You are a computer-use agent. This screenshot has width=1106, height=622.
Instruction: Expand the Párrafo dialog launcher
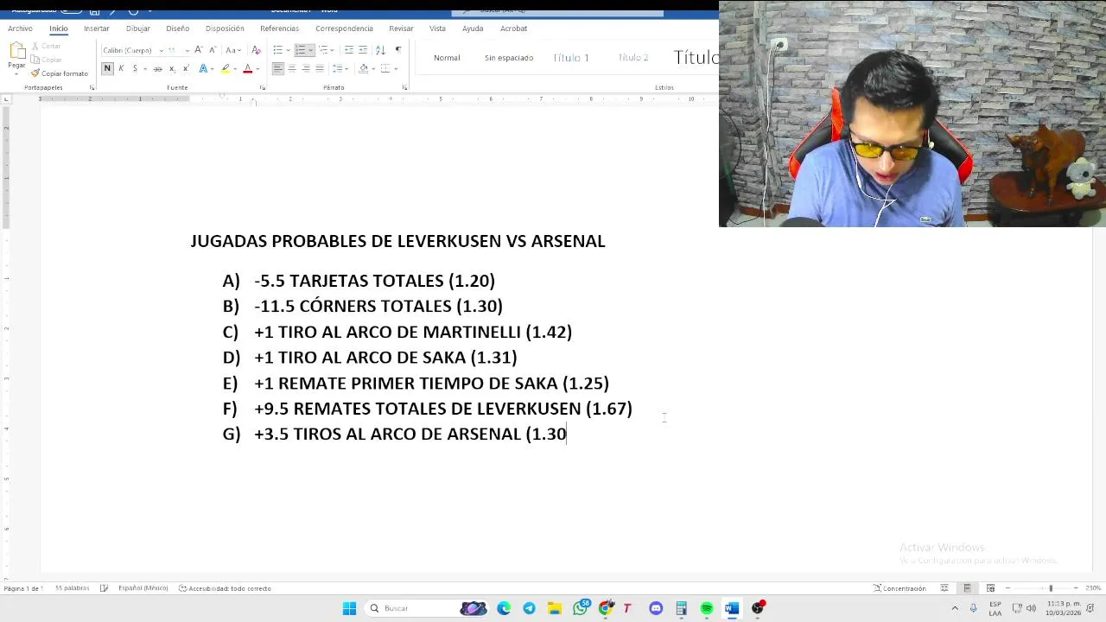404,87
